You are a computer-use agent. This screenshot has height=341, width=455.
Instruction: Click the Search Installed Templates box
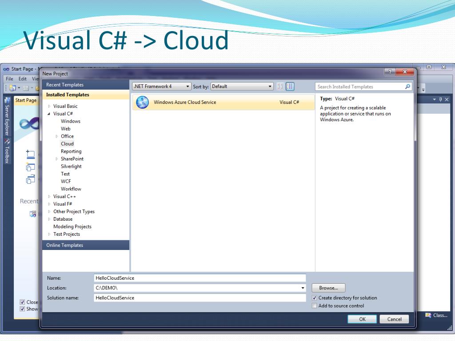coord(363,87)
